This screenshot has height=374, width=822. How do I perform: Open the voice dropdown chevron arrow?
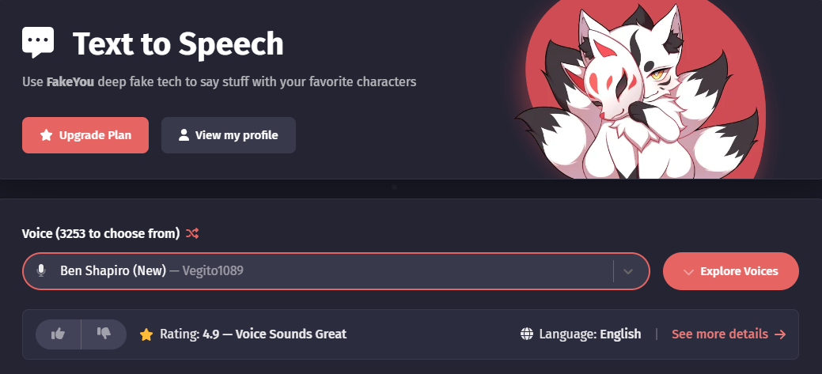click(628, 271)
